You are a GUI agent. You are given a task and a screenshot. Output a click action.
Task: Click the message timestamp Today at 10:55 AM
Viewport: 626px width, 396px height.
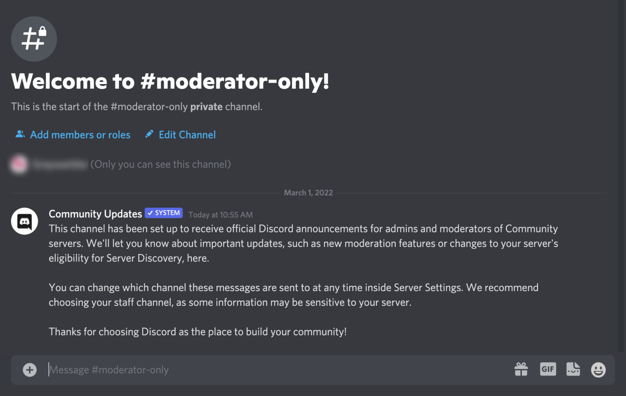coord(220,215)
